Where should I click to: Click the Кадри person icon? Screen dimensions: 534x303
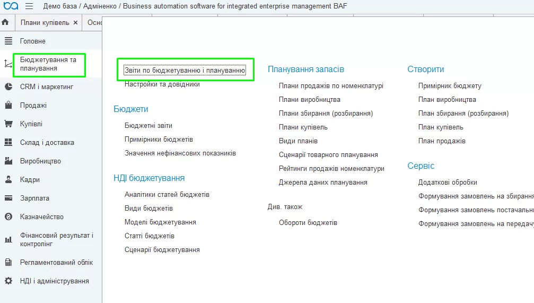click(8, 179)
